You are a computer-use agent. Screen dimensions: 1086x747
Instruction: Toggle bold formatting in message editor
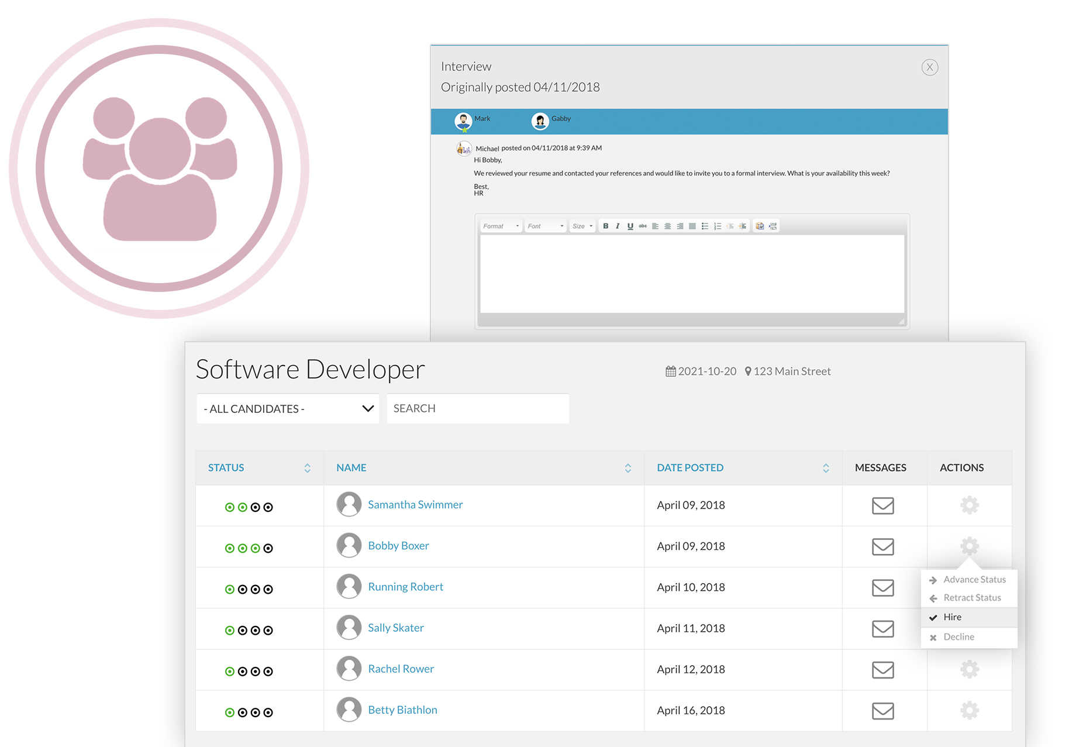pos(605,226)
